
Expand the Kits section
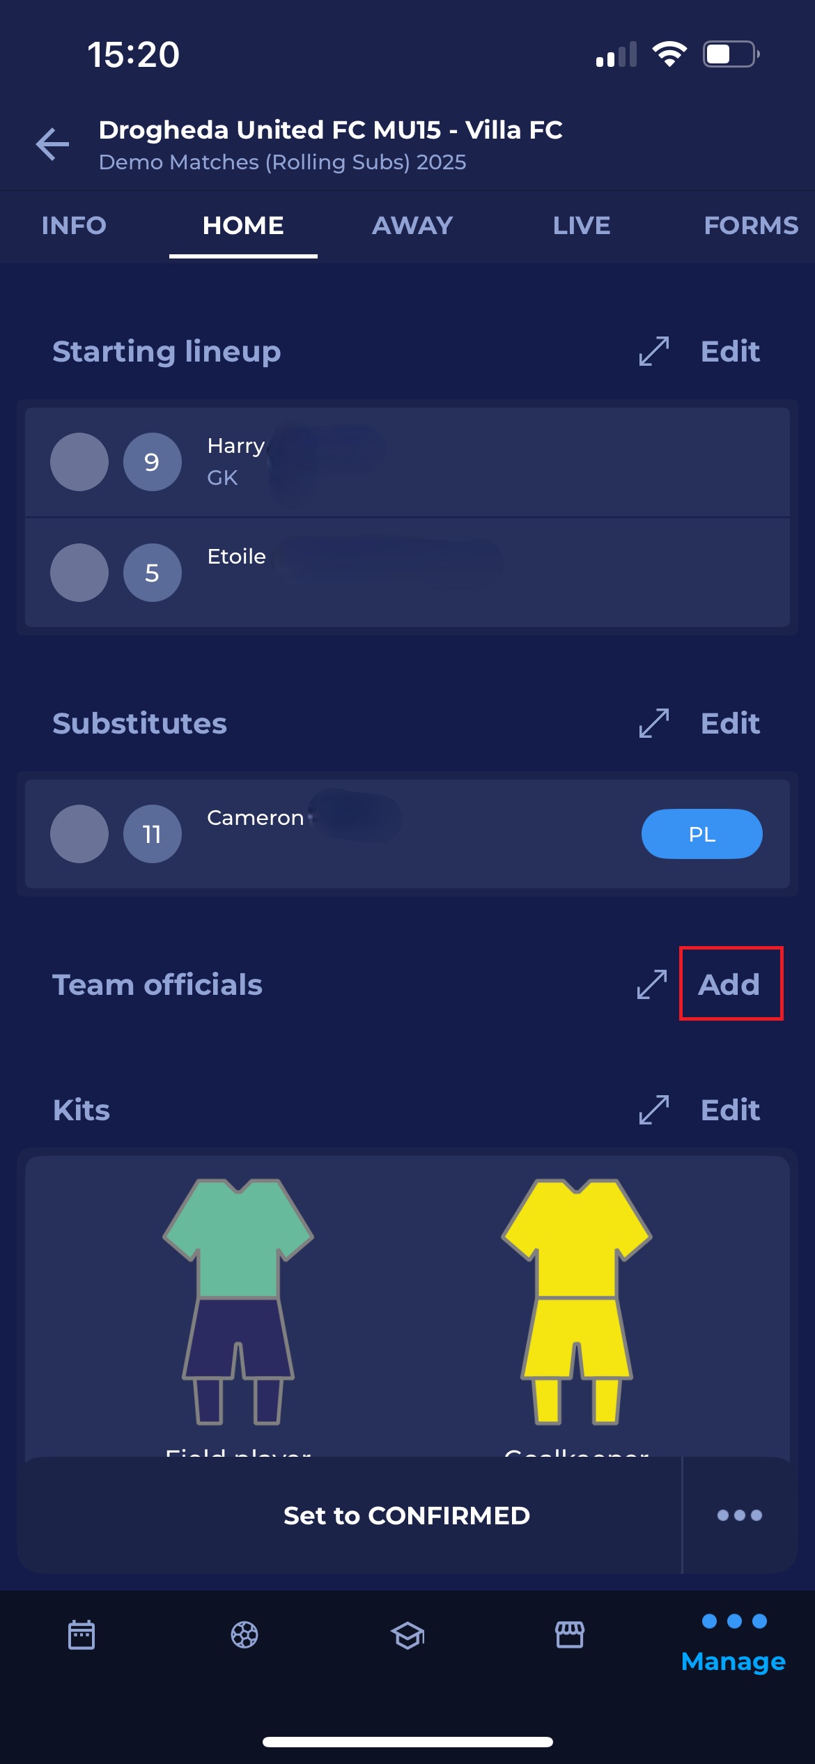coord(653,1110)
